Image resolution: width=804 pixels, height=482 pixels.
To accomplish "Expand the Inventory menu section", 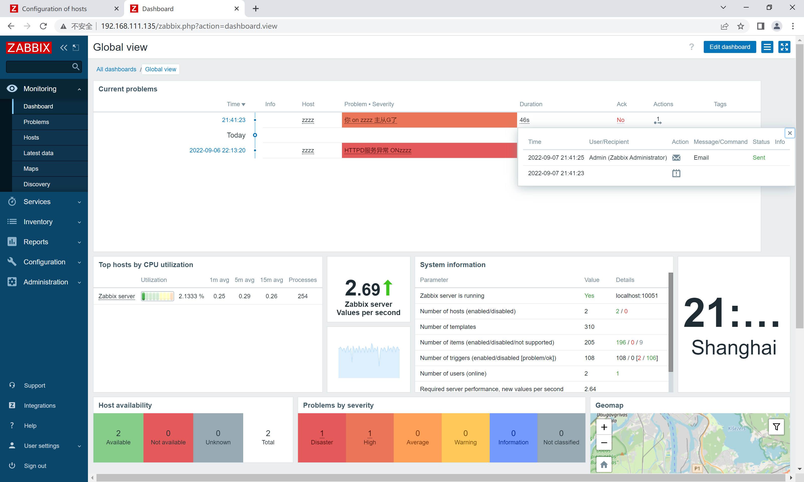I will tap(79, 222).
